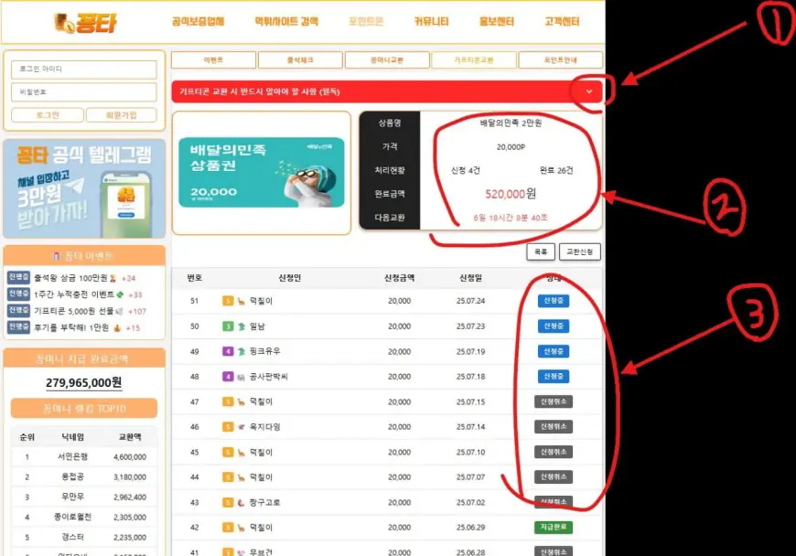Click the level badge in row 51
796x556 pixels.
pos(228,301)
